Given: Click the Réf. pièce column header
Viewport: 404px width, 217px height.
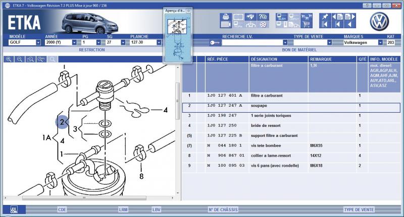Looking at the screenshot, I should click(x=227, y=59).
